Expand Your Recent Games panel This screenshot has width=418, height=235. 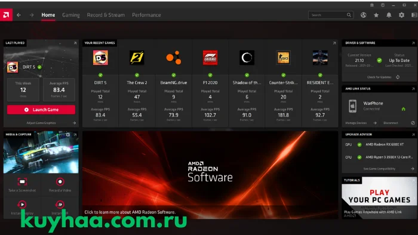coord(334,43)
